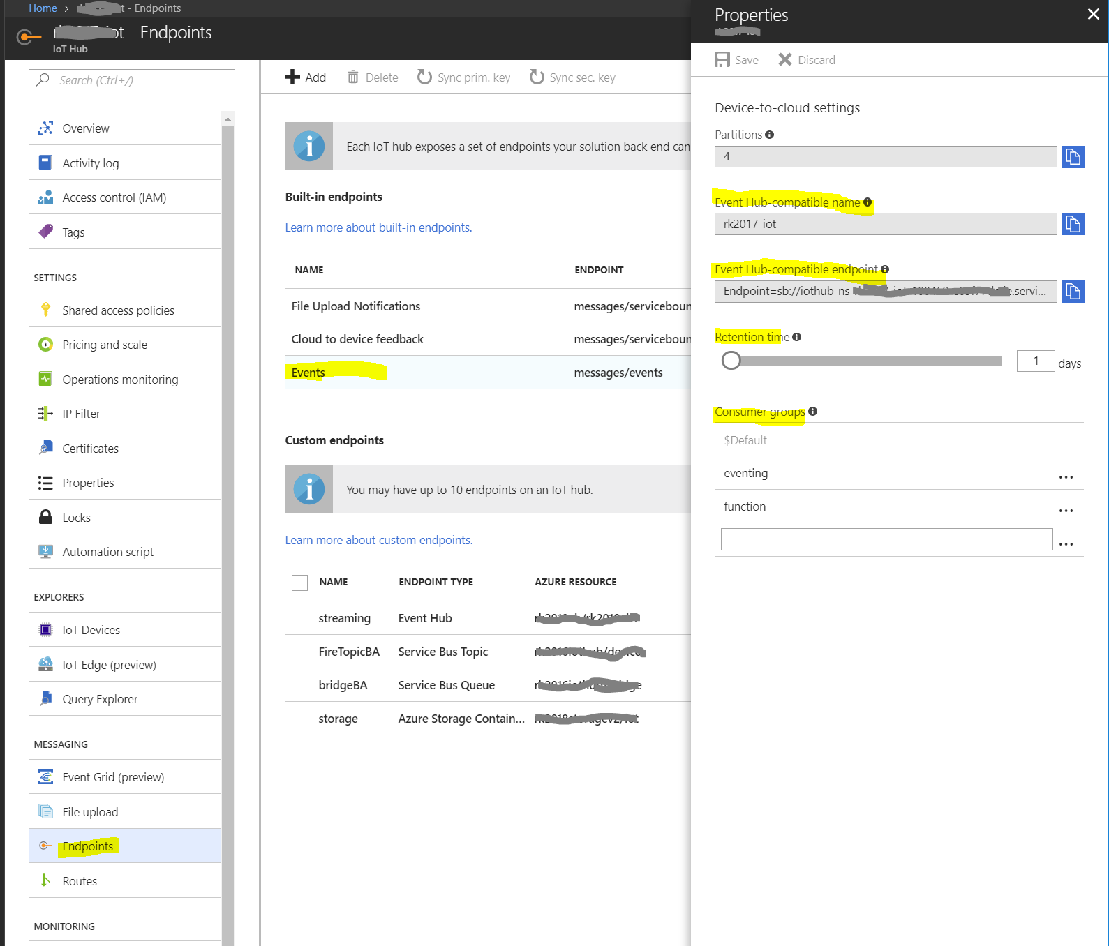
Task: Click the IP Filter icon
Action: tap(45, 414)
